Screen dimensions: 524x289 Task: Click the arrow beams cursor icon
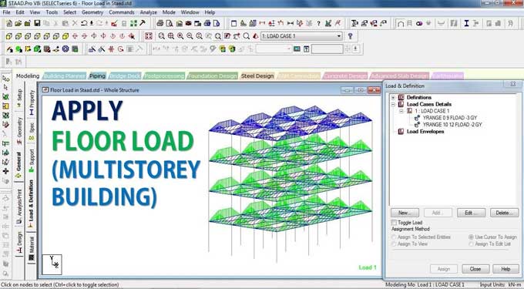5,88
